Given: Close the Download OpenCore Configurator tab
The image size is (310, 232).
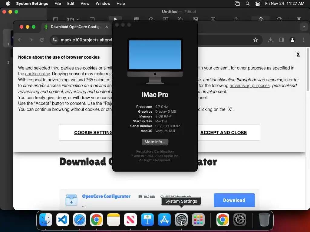Looking at the screenshot, I should 107,27.
